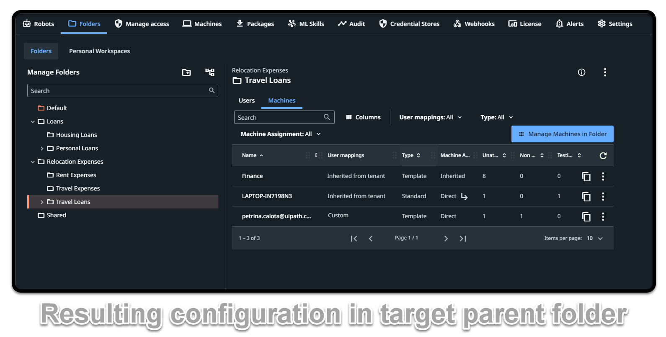Image resolution: width=666 pixels, height=337 pixels.
Task: Refresh the machines table
Action: (603, 155)
